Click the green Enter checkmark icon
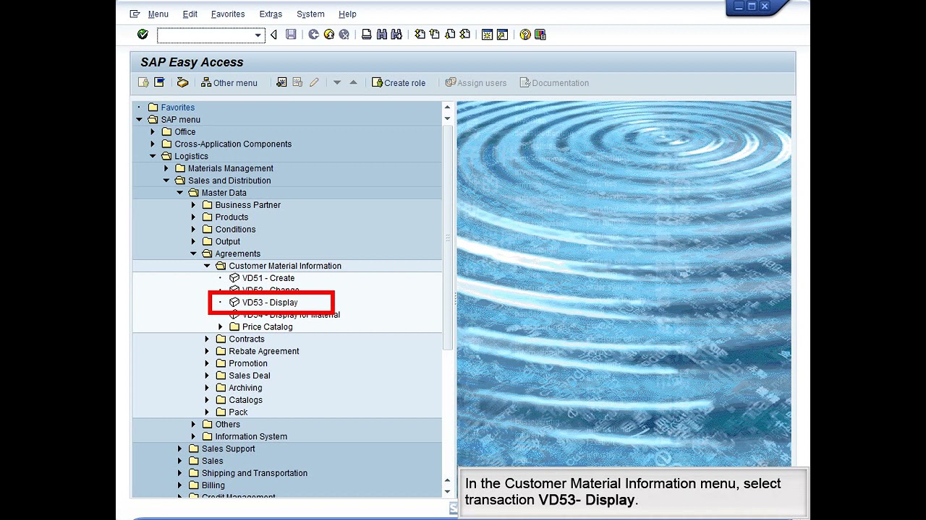 coord(143,34)
